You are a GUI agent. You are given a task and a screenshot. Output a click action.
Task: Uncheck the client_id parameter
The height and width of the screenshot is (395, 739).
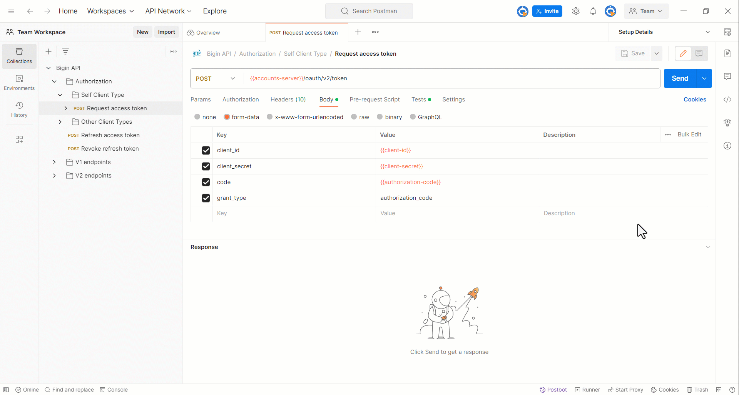tap(206, 150)
